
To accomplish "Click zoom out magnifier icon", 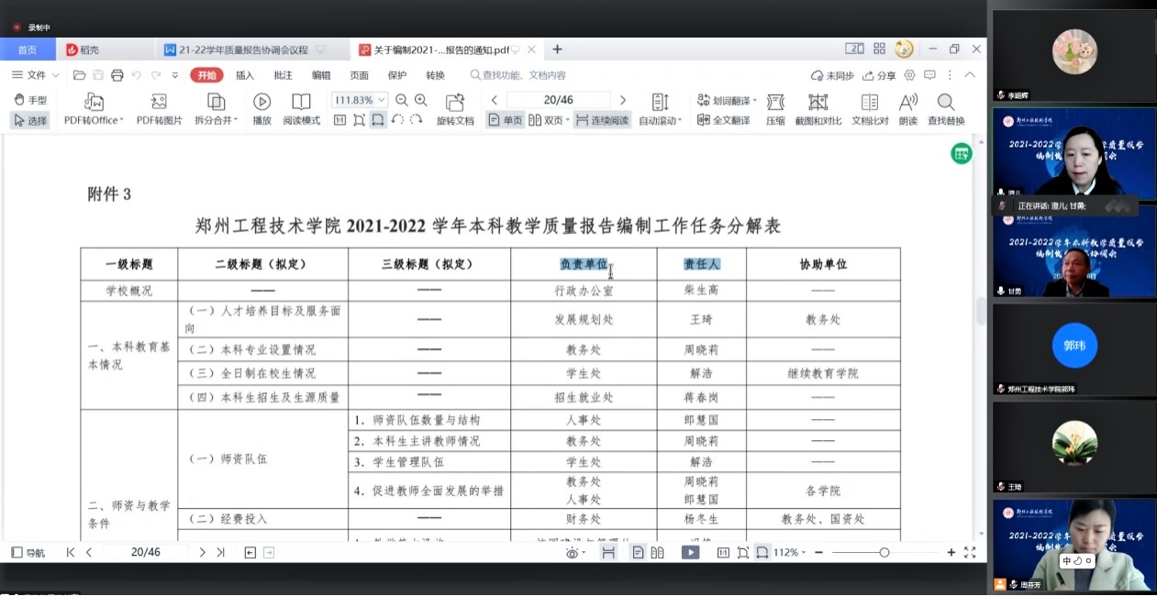I will (402, 100).
